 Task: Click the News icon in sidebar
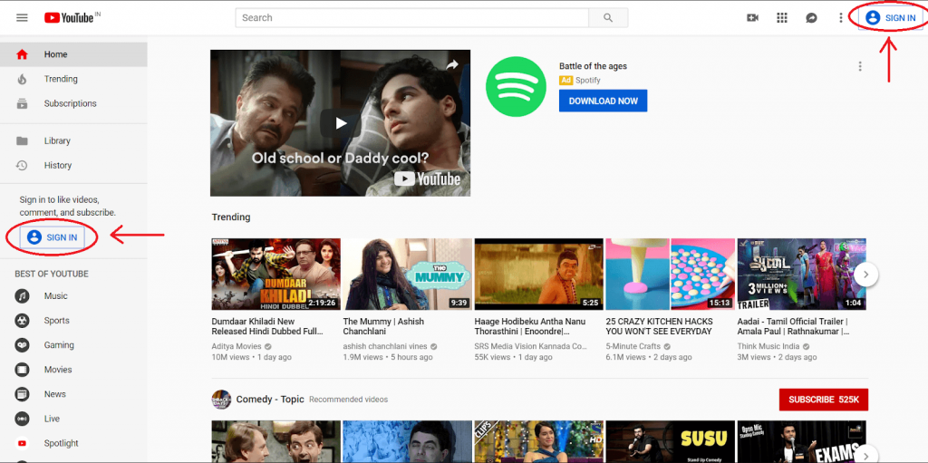point(22,394)
